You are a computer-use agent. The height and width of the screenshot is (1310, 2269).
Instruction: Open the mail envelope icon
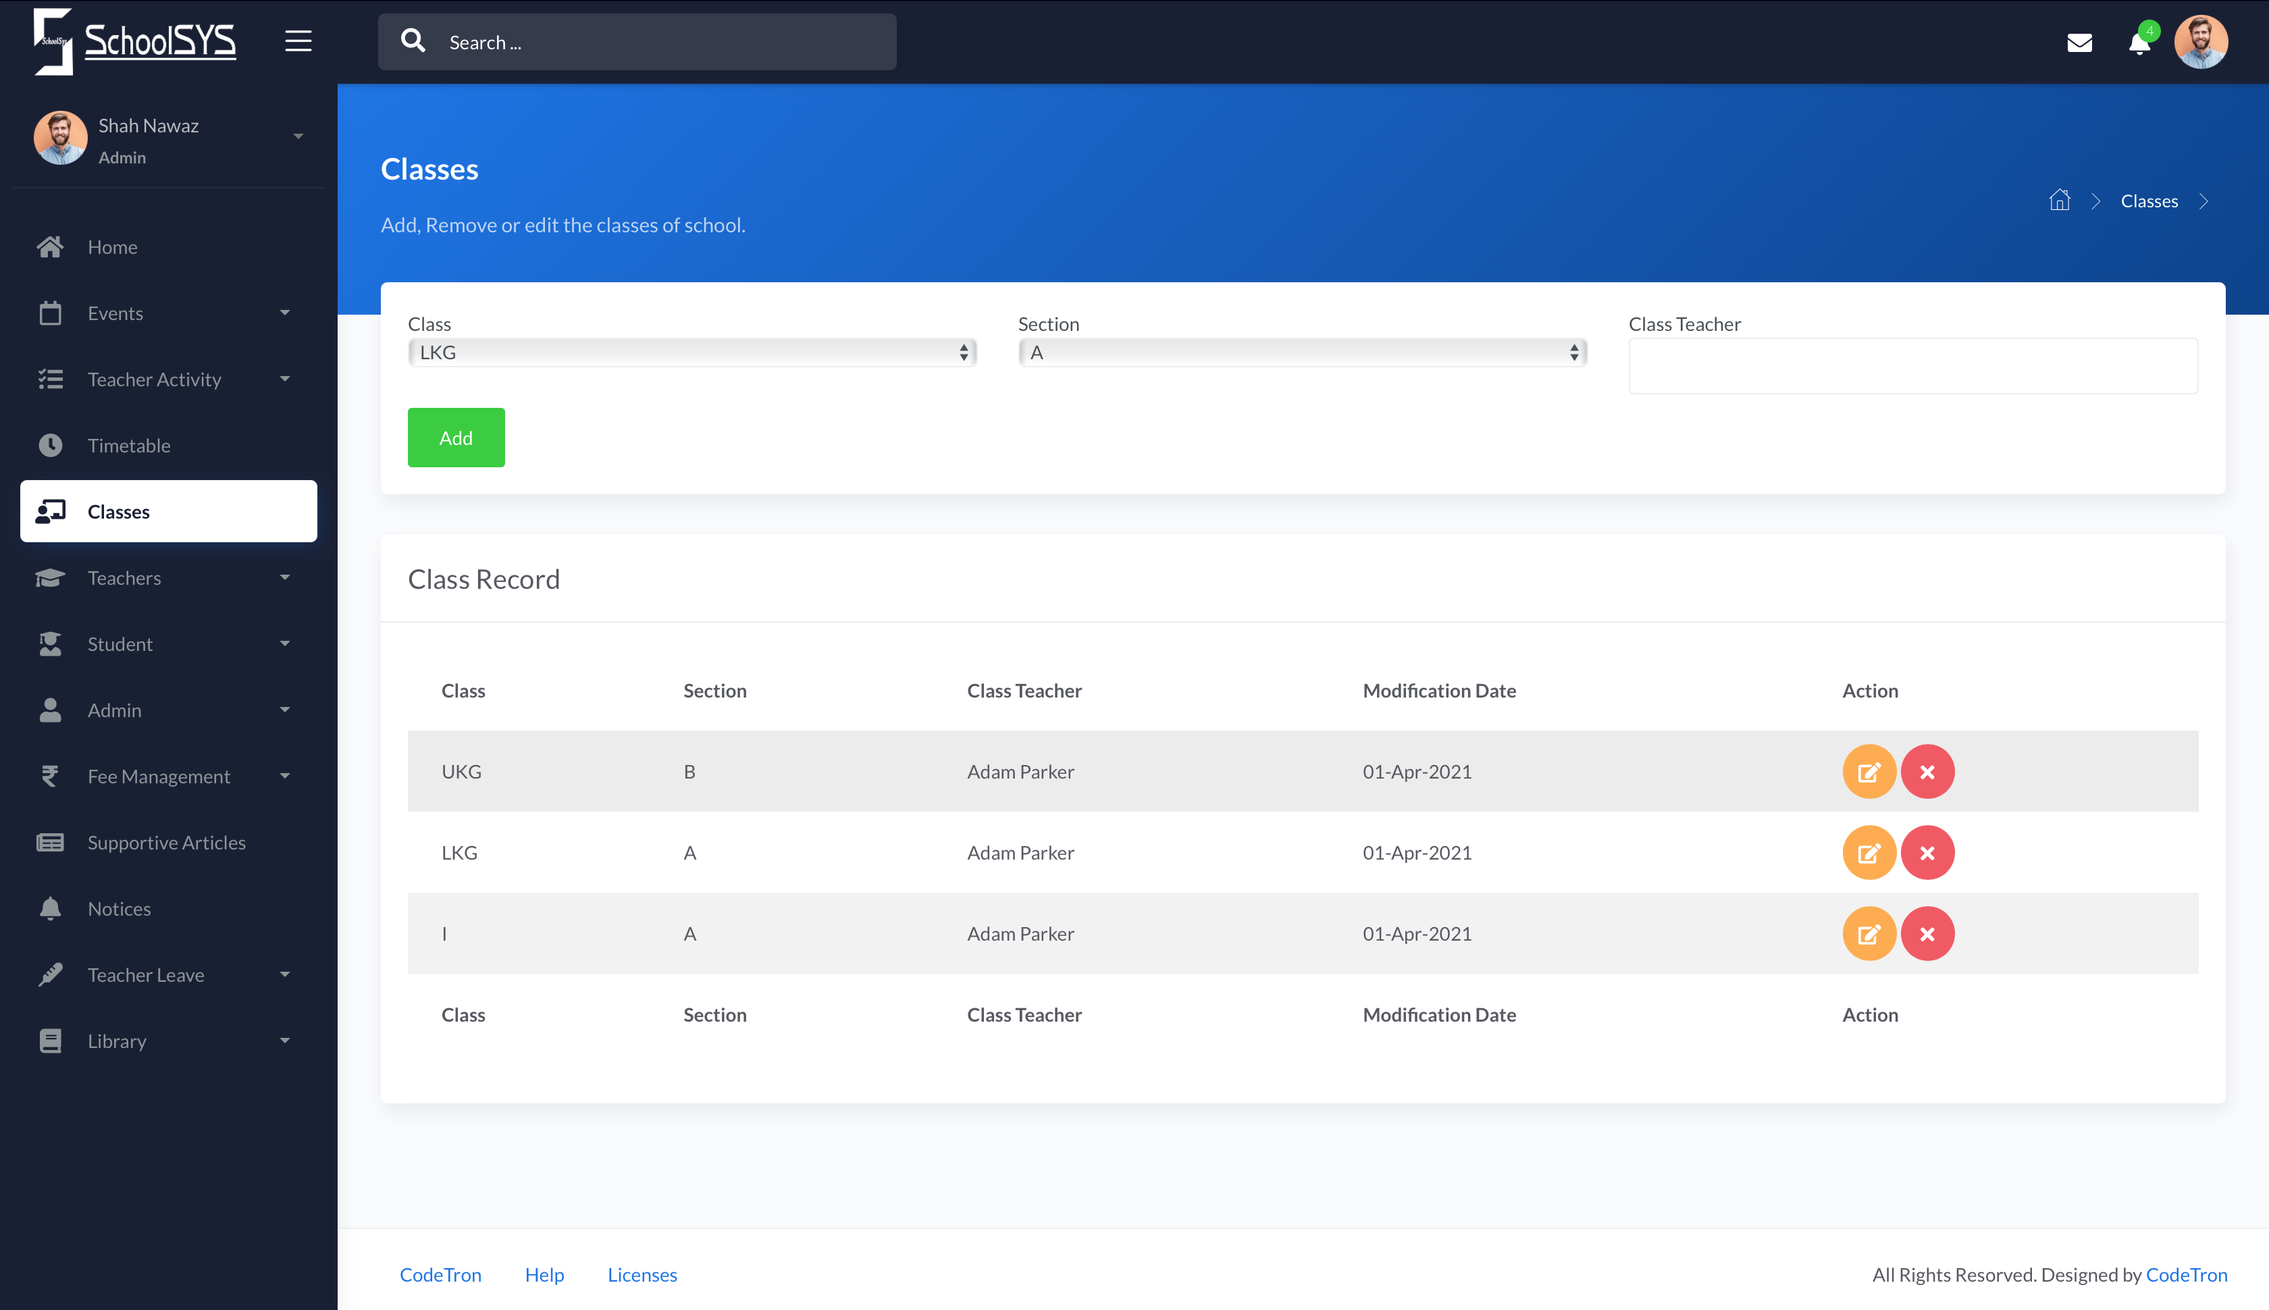click(2079, 43)
